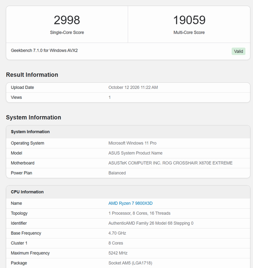The height and width of the screenshot is (268, 253).
Task: Click the Views row label
Action: [16, 97]
